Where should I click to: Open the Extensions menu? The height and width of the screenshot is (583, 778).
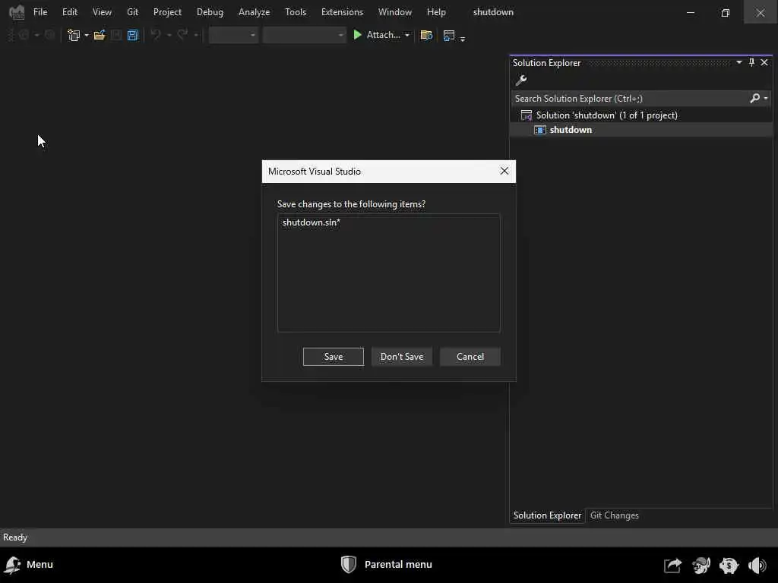pos(342,12)
